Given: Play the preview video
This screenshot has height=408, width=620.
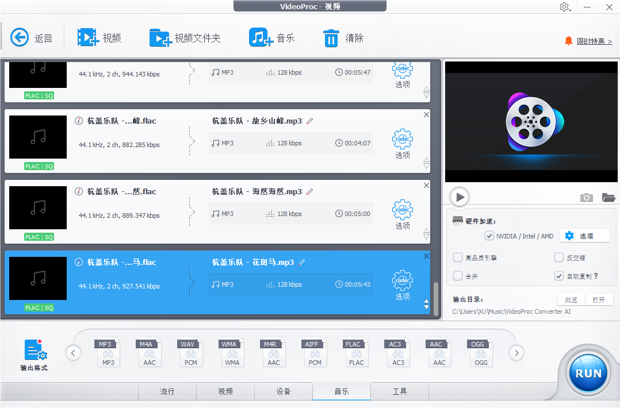Looking at the screenshot, I should pyautogui.click(x=459, y=197).
